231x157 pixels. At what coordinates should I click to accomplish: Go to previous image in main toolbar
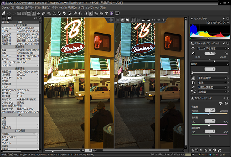[x=44, y=14]
